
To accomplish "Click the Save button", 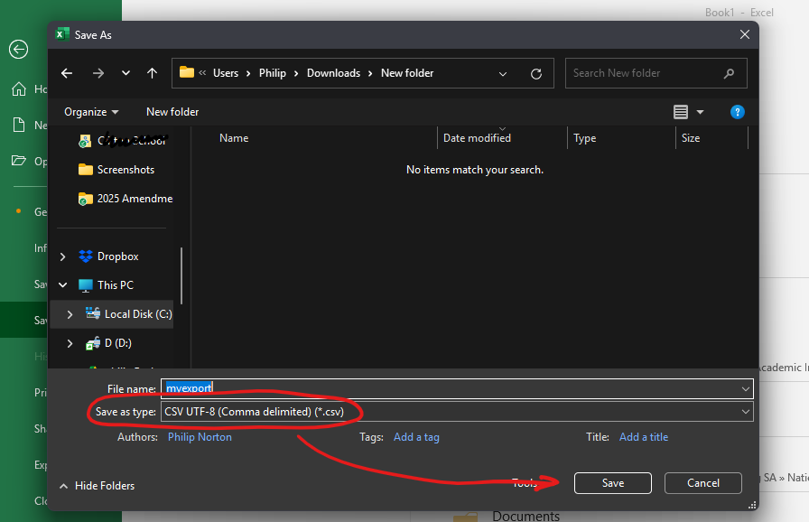I will (x=612, y=483).
